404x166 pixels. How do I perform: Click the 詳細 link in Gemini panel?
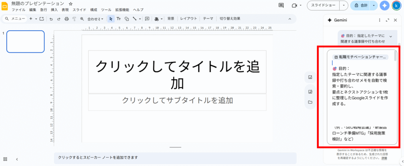[x=384, y=158]
